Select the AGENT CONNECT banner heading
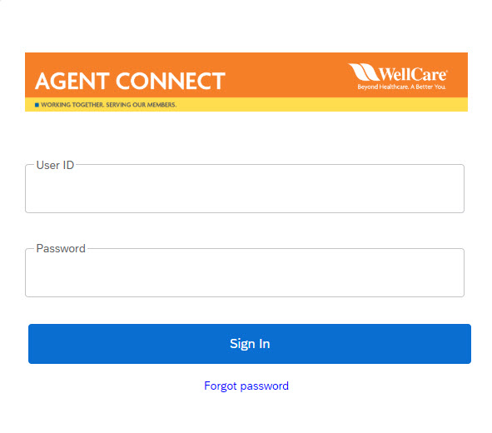Image resolution: width=492 pixels, height=433 pixels. point(130,81)
